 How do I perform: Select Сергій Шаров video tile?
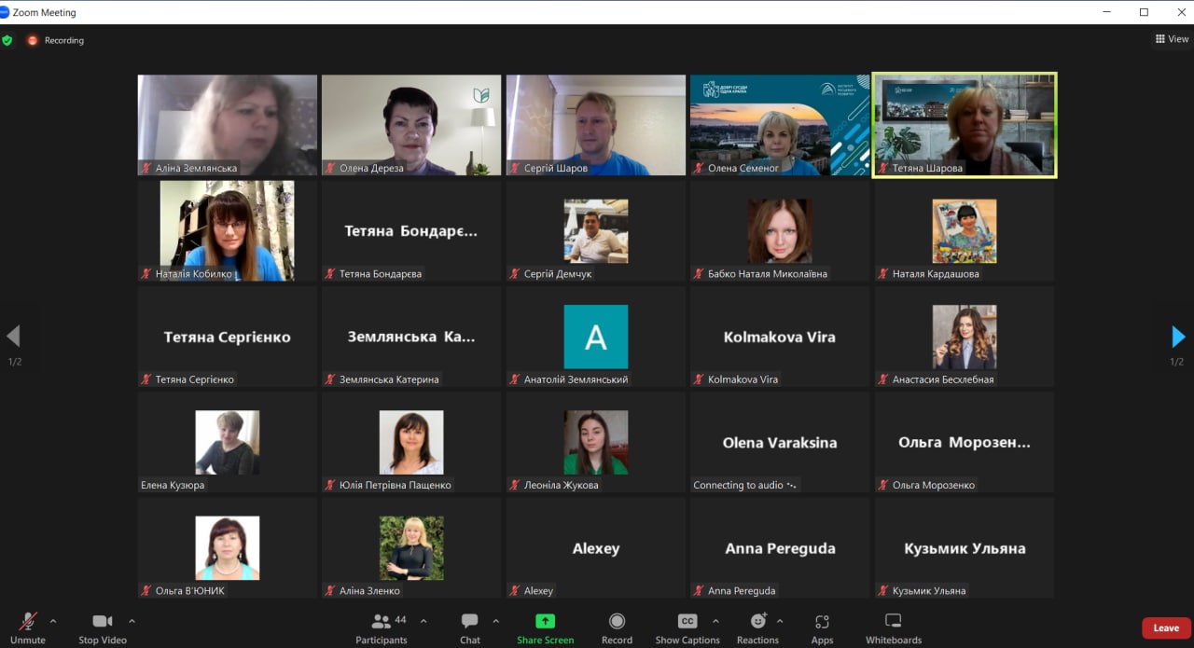click(x=596, y=125)
